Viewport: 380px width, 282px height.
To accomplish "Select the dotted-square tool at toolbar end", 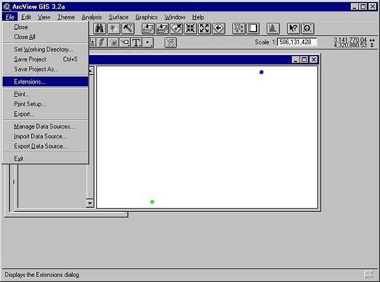I will pyautogui.click(x=170, y=43).
